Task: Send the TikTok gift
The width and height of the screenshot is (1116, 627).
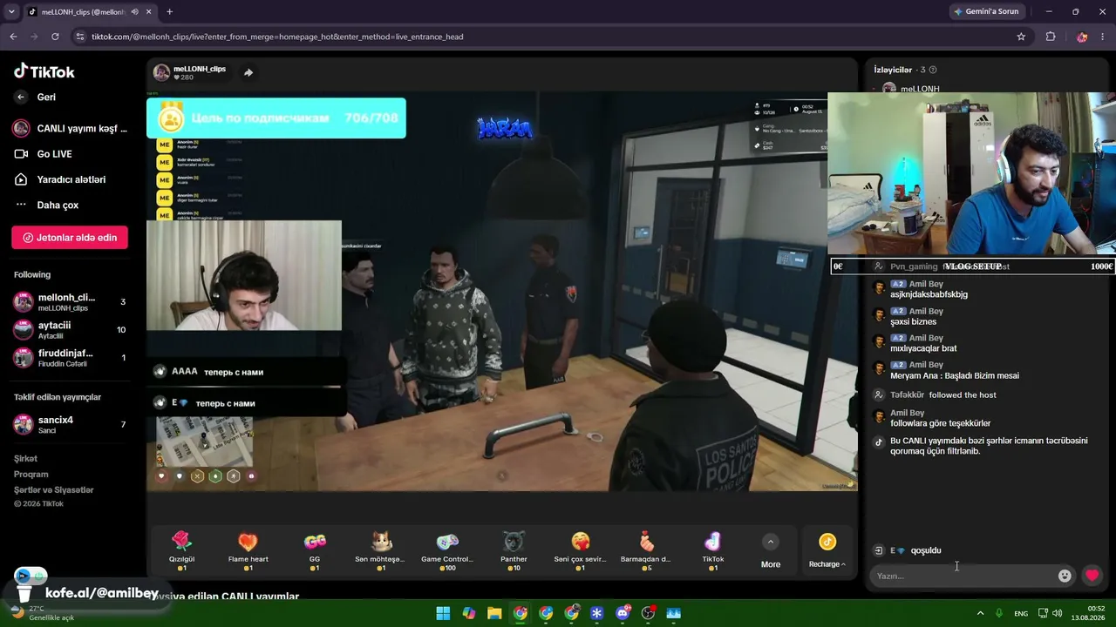Action: [712, 550]
